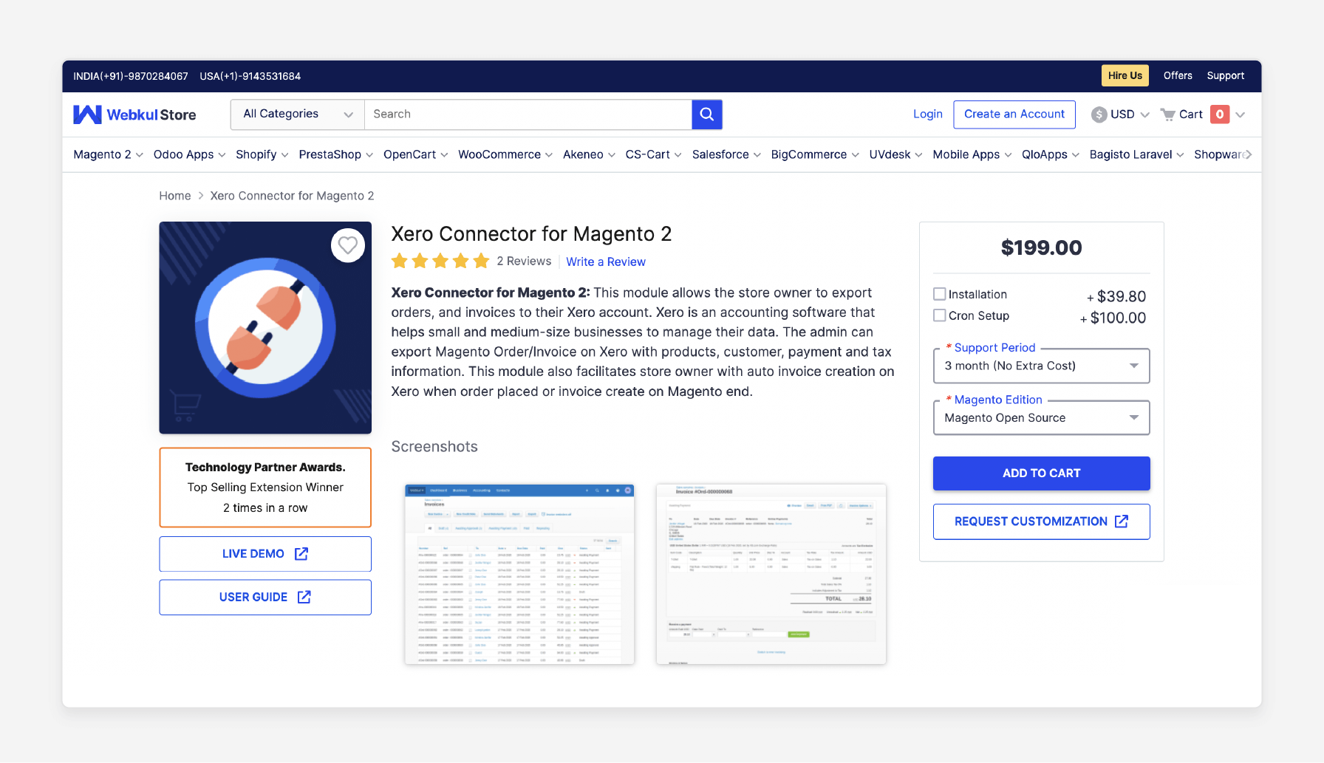Open the BigCommerce menu
Image resolution: width=1324 pixels, height=763 pixels.
tap(815, 154)
